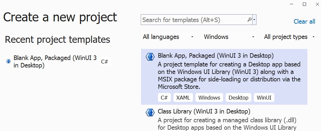Click the Clear all link
The image size is (321, 131).
[304, 22]
